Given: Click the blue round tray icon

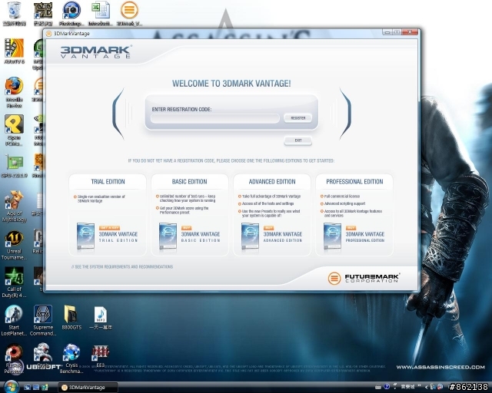Looking at the screenshot, I should (x=387, y=387).
